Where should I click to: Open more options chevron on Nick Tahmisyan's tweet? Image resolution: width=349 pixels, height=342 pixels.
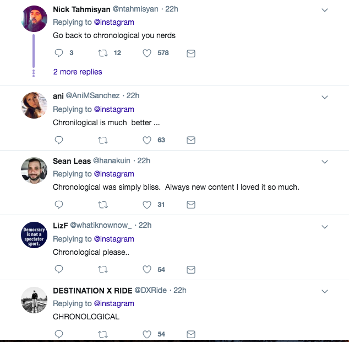[325, 10]
